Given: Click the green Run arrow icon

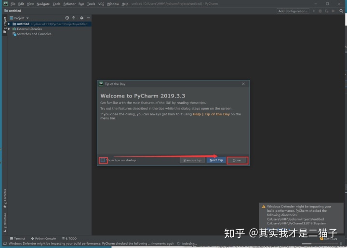Looking at the screenshot, I should pyautogui.click(x=314, y=11).
